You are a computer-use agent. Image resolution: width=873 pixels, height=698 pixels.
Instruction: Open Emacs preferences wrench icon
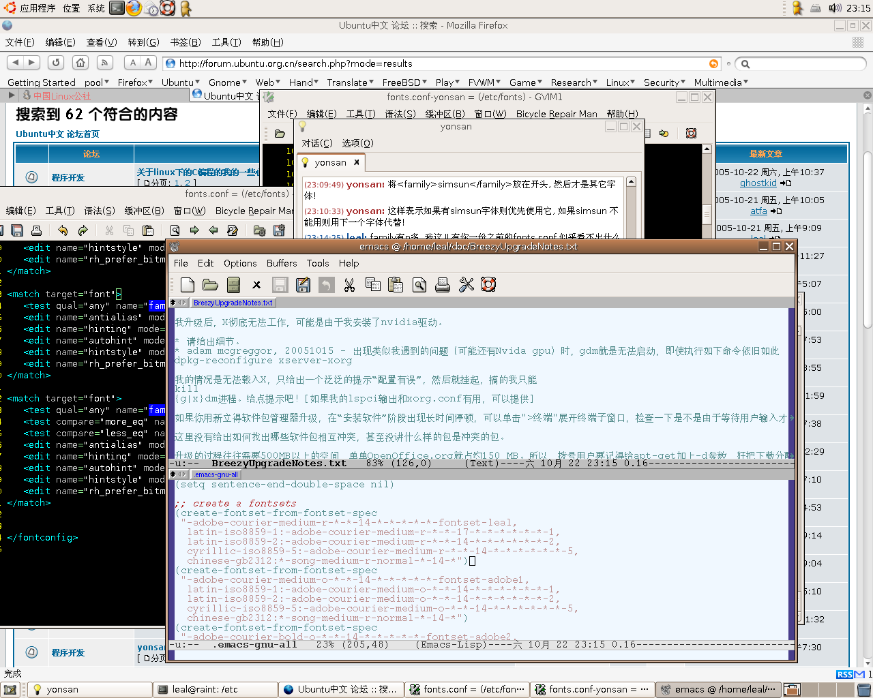tap(466, 285)
